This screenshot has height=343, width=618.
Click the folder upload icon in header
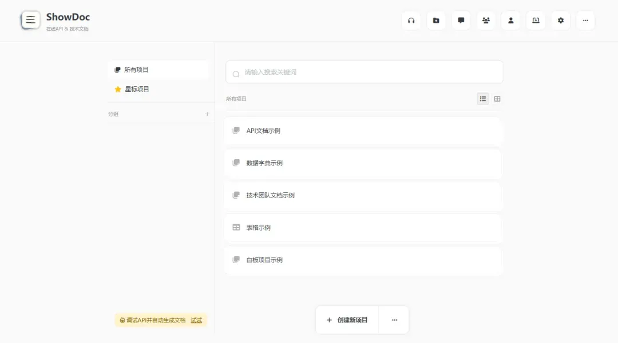coord(436,21)
